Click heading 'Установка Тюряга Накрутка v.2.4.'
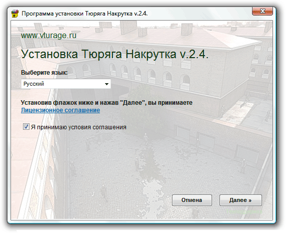The image size is (286, 234). pos(114,54)
